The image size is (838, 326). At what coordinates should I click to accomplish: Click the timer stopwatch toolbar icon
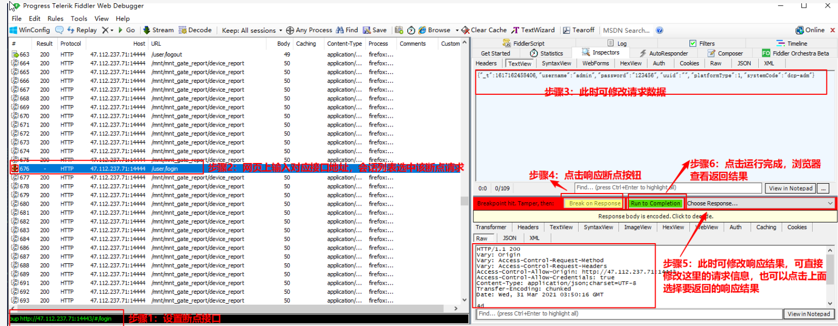coord(411,30)
